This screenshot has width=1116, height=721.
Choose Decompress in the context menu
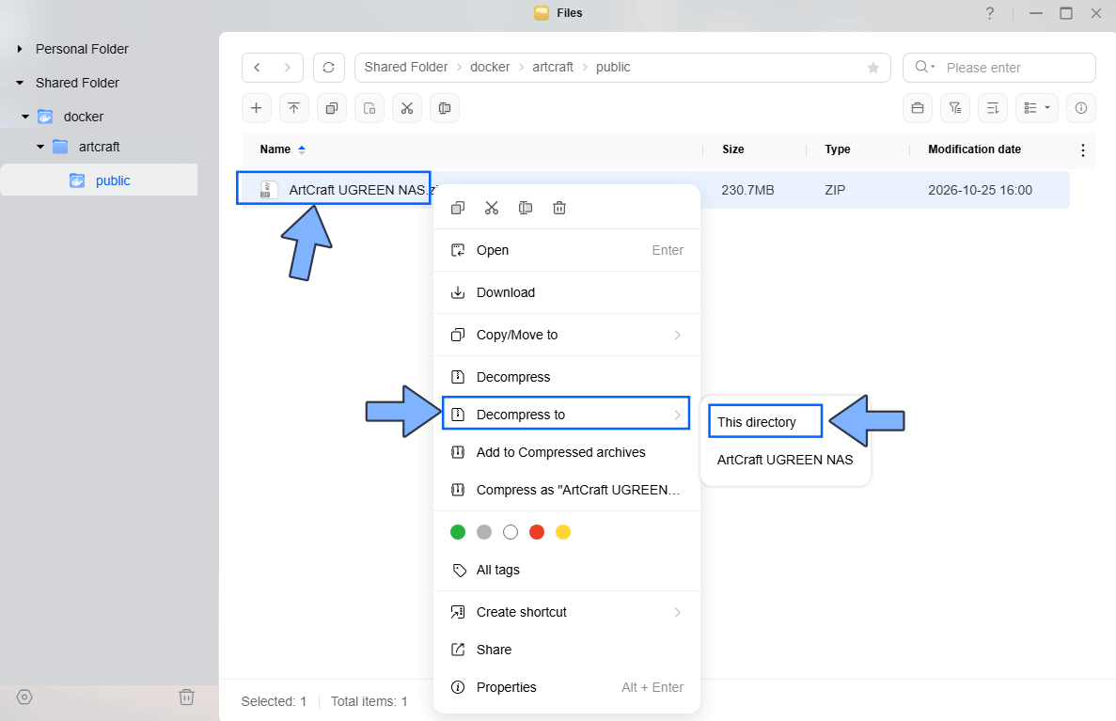[x=567, y=377]
